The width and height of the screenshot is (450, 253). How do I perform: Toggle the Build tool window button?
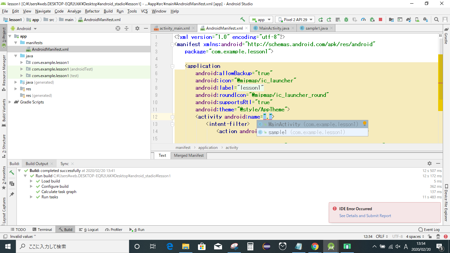tap(65, 230)
